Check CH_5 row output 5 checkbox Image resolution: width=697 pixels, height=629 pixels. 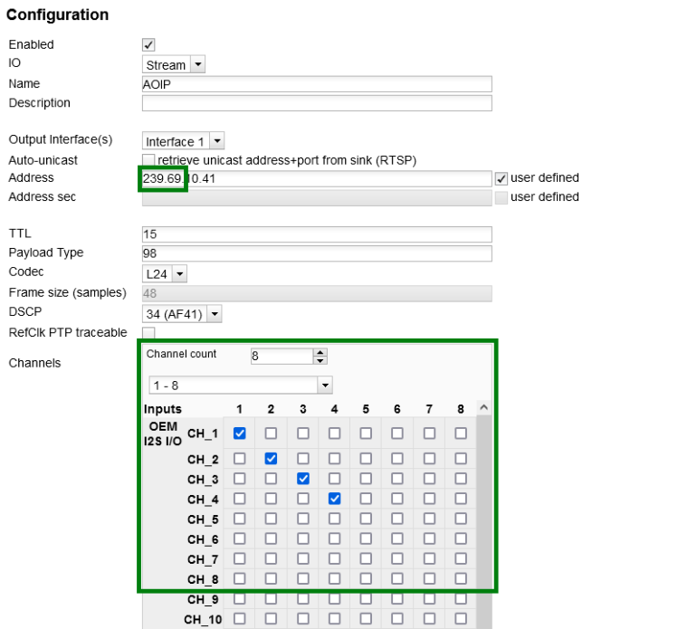coord(366,519)
